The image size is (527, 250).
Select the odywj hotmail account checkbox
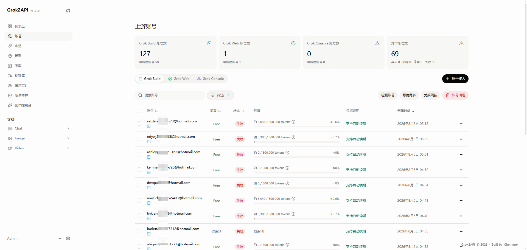(x=139, y=139)
